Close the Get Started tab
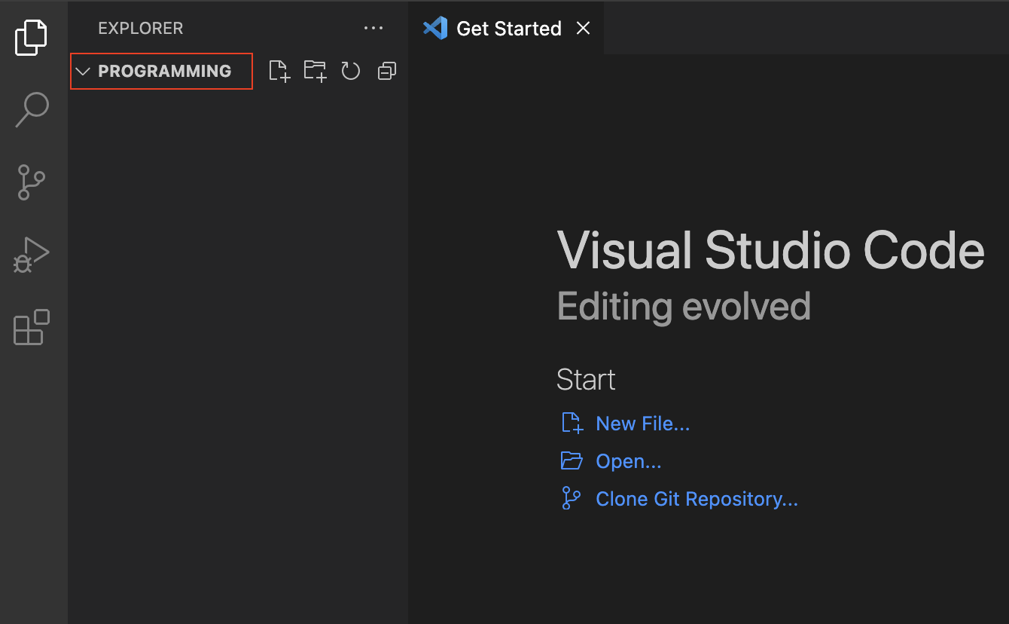 click(583, 29)
